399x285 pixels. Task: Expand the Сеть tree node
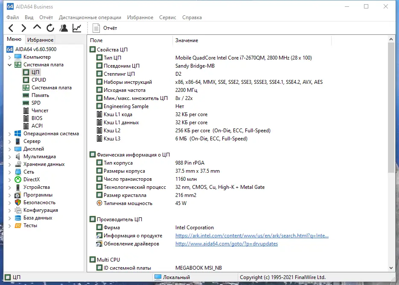coord(10,172)
